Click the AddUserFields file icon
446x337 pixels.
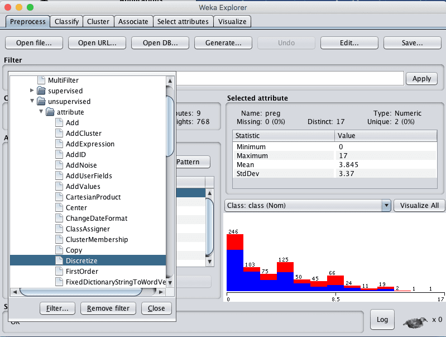pyautogui.click(x=59, y=175)
